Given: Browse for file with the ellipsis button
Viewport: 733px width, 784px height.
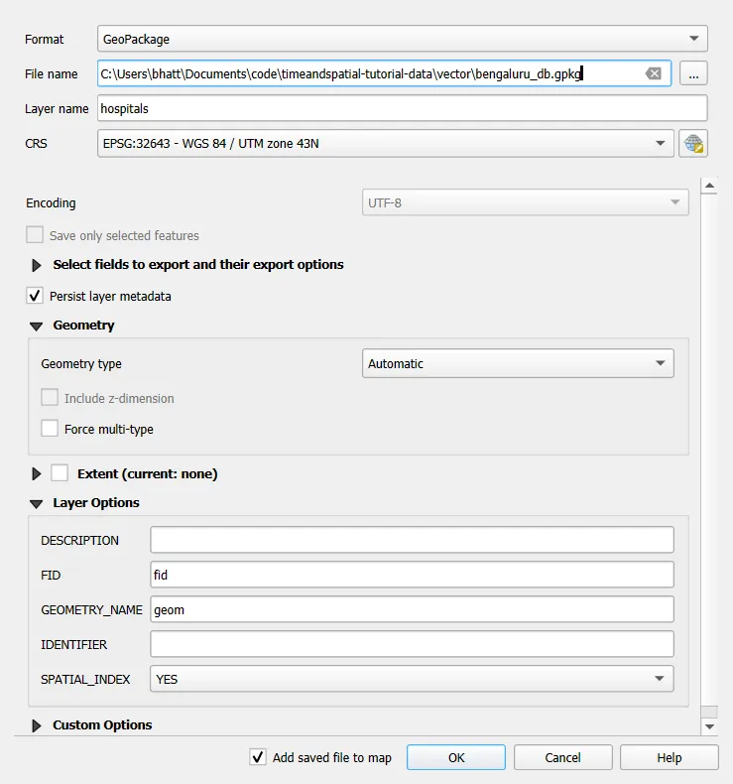Looking at the screenshot, I should (693, 73).
